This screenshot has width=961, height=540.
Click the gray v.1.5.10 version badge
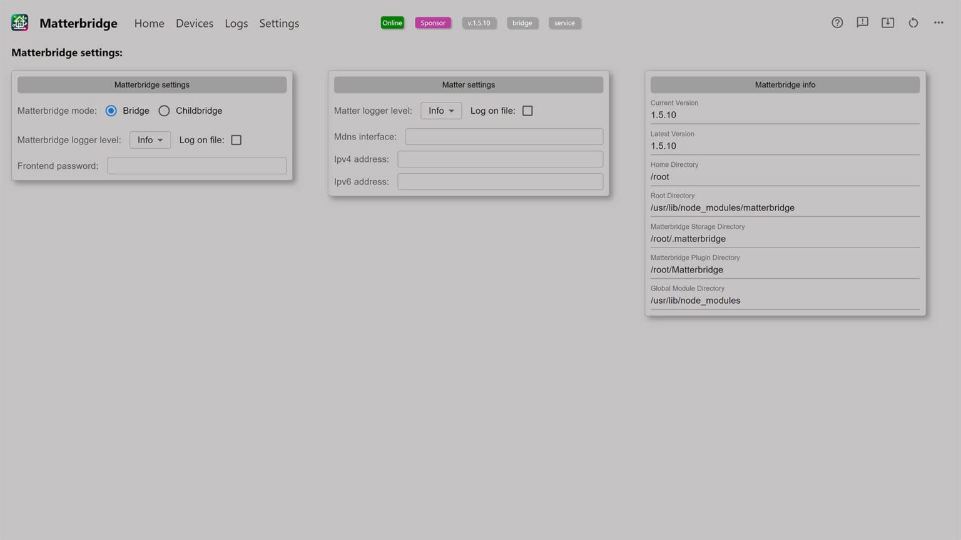(x=479, y=22)
